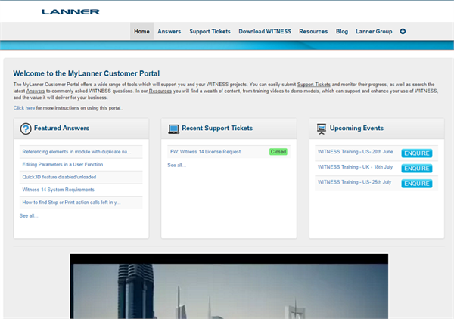Click ENQUIRE for US 25th July training
The height and width of the screenshot is (319, 454).
417,184
